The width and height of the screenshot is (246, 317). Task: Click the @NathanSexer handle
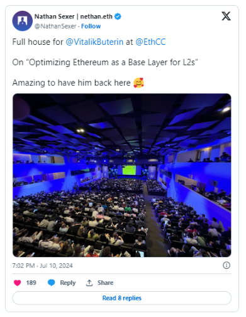click(55, 26)
